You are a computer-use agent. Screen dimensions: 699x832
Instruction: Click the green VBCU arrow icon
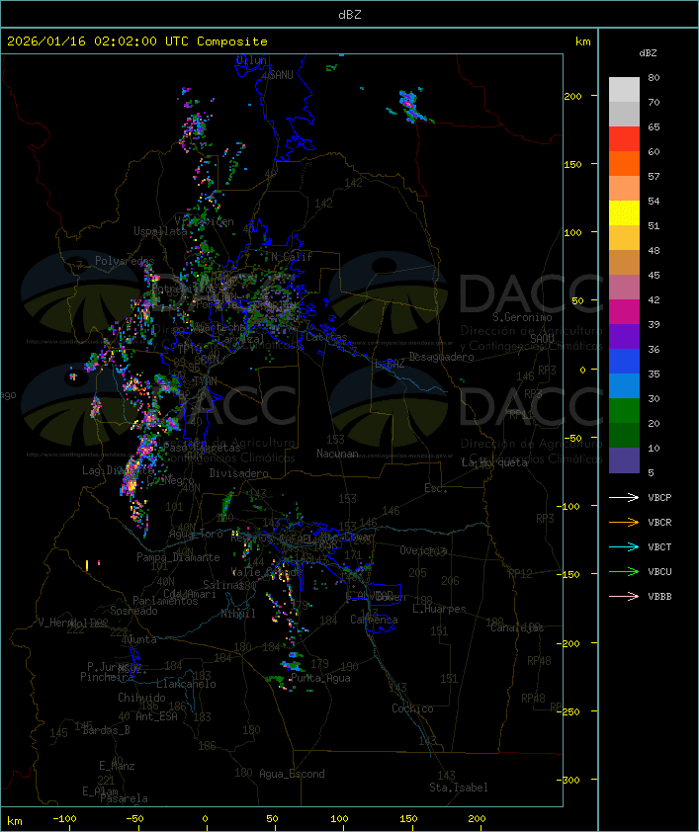coord(624,571)
